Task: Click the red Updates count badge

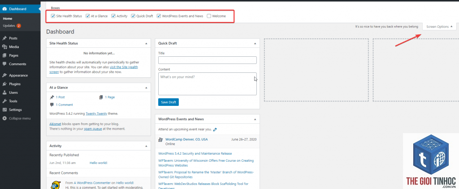Action: (x=19, y=25)
